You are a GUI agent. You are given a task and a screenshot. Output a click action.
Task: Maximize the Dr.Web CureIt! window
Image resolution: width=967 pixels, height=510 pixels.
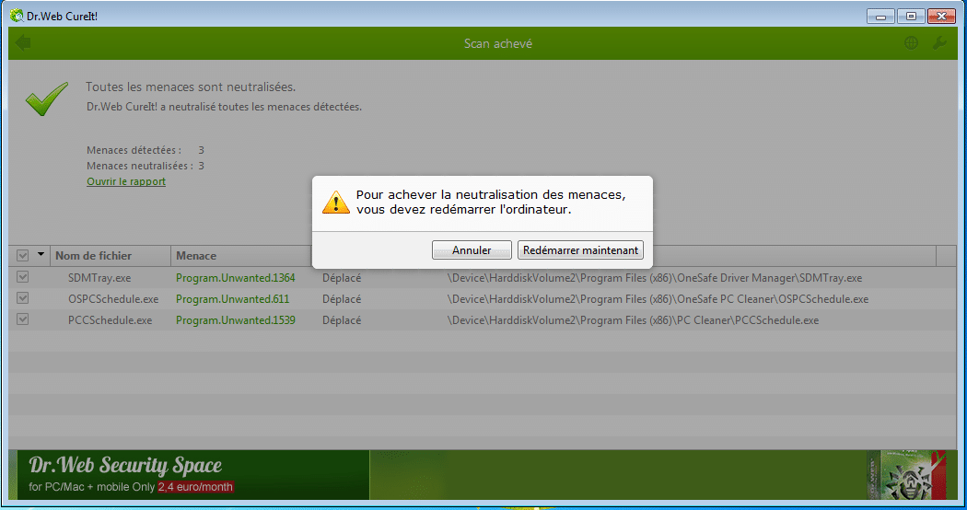click(911, 16)
